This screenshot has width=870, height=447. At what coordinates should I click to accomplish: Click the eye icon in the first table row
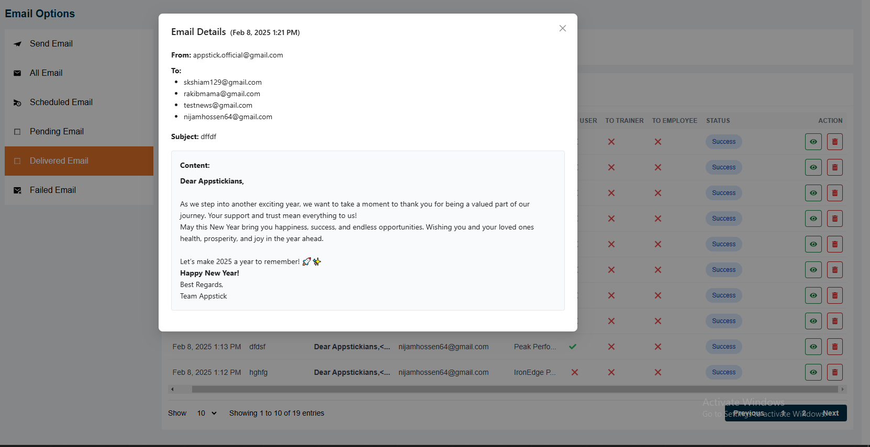point(813,142)
